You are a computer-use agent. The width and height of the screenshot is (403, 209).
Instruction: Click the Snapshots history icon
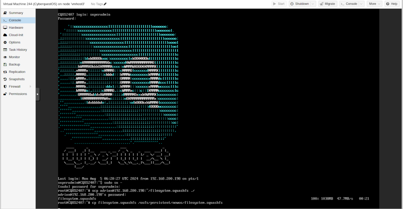[x=5, y=79]
